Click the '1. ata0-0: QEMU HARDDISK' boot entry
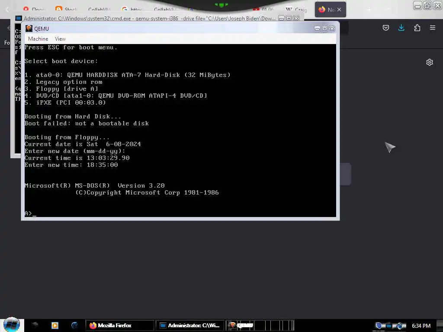Image resolution: width=443 pixels, height=332 pixels. 128,75
